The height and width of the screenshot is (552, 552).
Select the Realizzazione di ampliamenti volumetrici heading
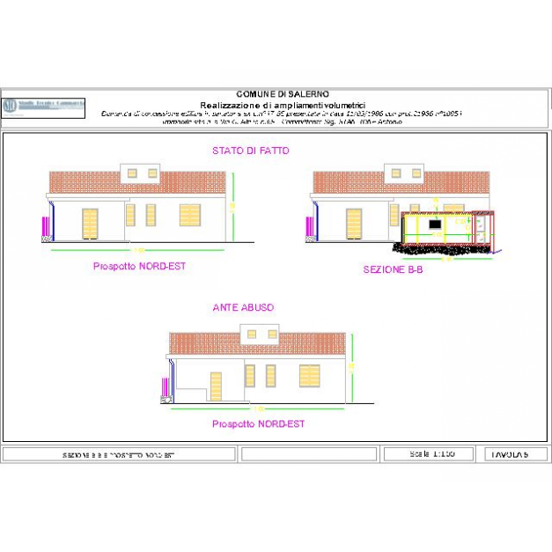[283, 105]
